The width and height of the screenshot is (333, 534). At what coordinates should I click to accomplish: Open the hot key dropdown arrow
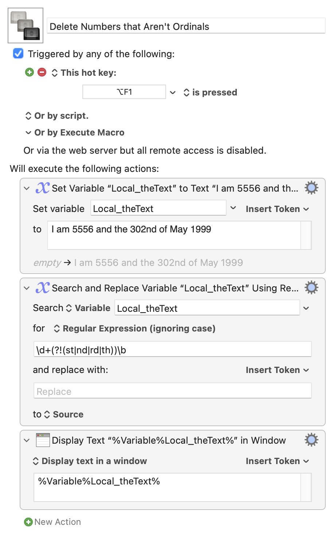pyautogui.click(x=173, y=93)
